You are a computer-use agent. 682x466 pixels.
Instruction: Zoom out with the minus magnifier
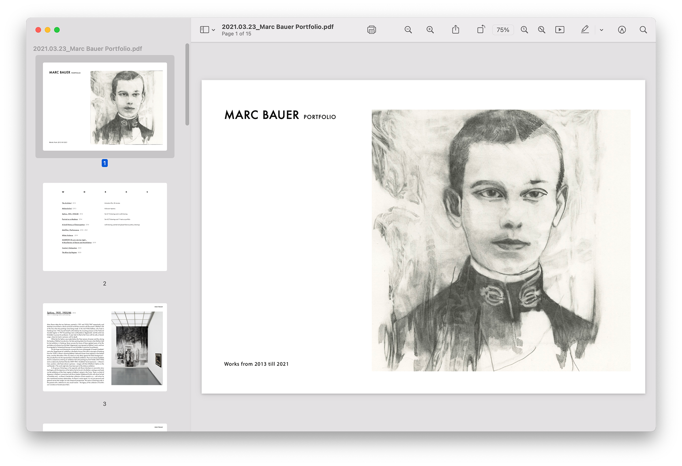pos(408,30)
